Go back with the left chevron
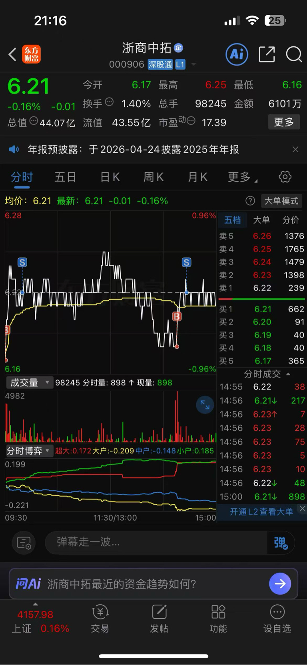Viewport: 307px width, 665px height. [x=13, y=54]
